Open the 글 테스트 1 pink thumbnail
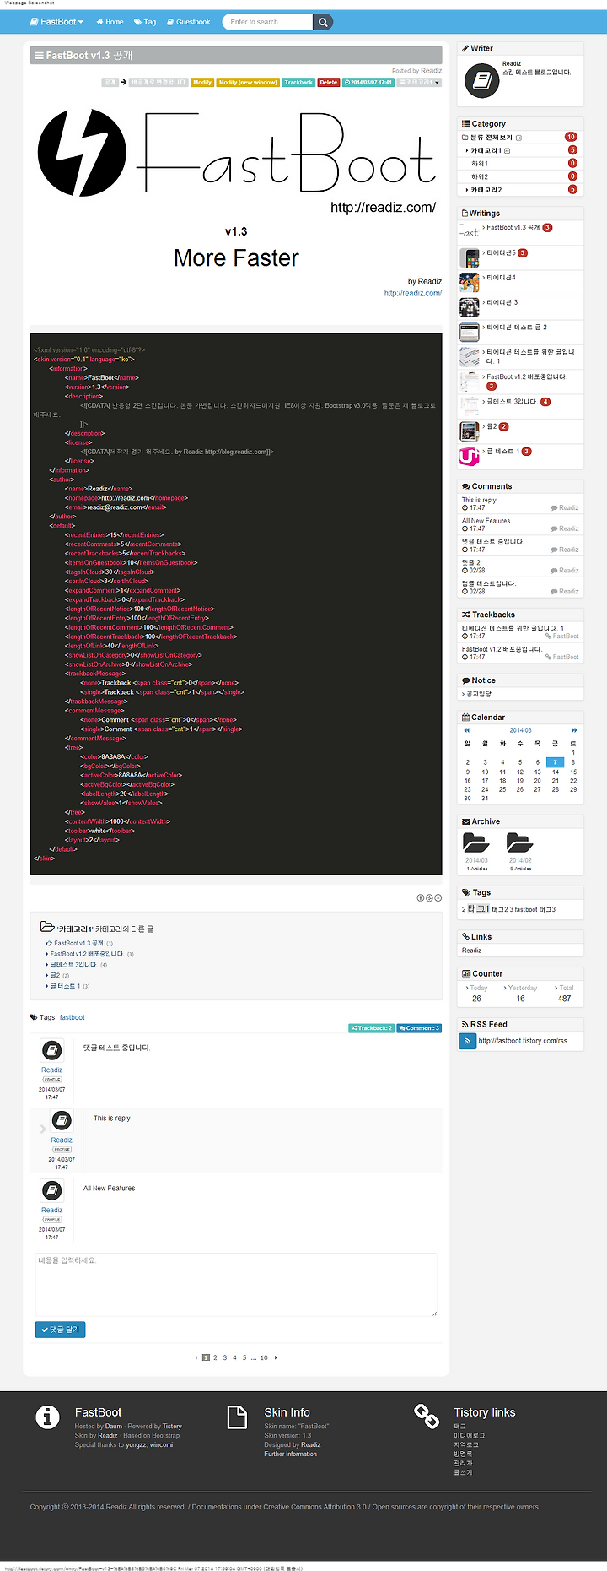Viewport: 607px width, 1571px height. pyautogui.click(x=470, y=457)
